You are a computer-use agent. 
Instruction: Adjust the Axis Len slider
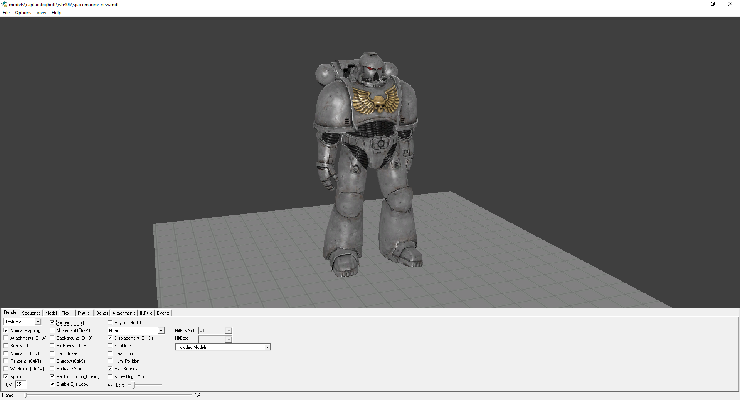(x=145, y=385)
